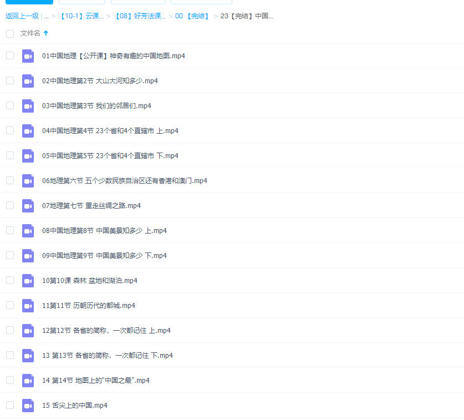Sort by clicking the 文件名 arrow
The width and height of the screenshot is (464, 420).
tap(46, 33)
